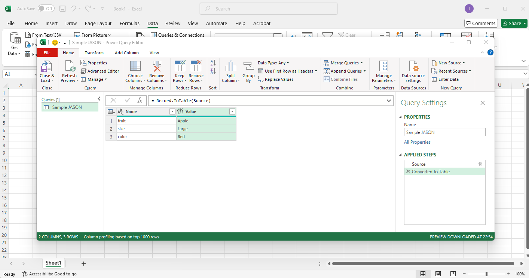Click the Close & Load icon
Screen dimensions: 529x278
point(46,67)
